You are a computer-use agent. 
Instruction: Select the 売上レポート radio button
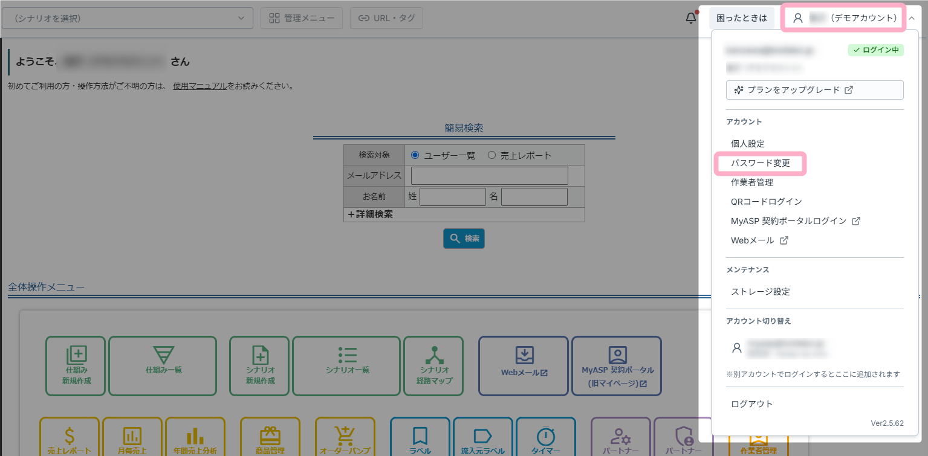(492, 155)
